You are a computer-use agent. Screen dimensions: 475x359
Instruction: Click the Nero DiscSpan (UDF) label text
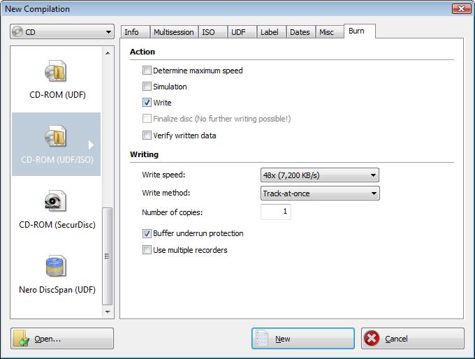click(x=57, y=290)
